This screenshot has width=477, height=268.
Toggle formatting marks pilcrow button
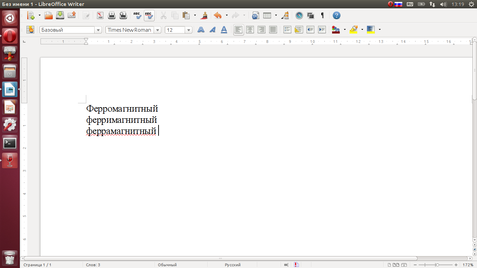pos(322,15)
